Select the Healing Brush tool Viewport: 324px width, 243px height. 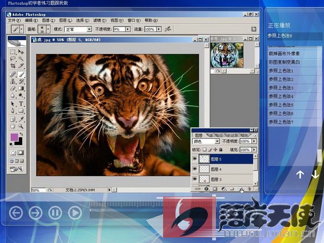point(13,74)
